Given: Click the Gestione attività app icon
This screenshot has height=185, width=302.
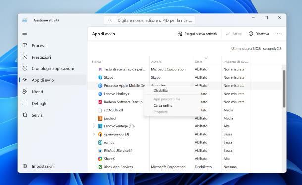Looking at the screenshot, I should tap(25, 20).
